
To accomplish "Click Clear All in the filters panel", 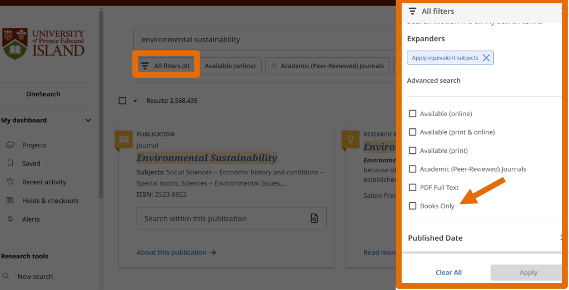I will pos(448,272).
